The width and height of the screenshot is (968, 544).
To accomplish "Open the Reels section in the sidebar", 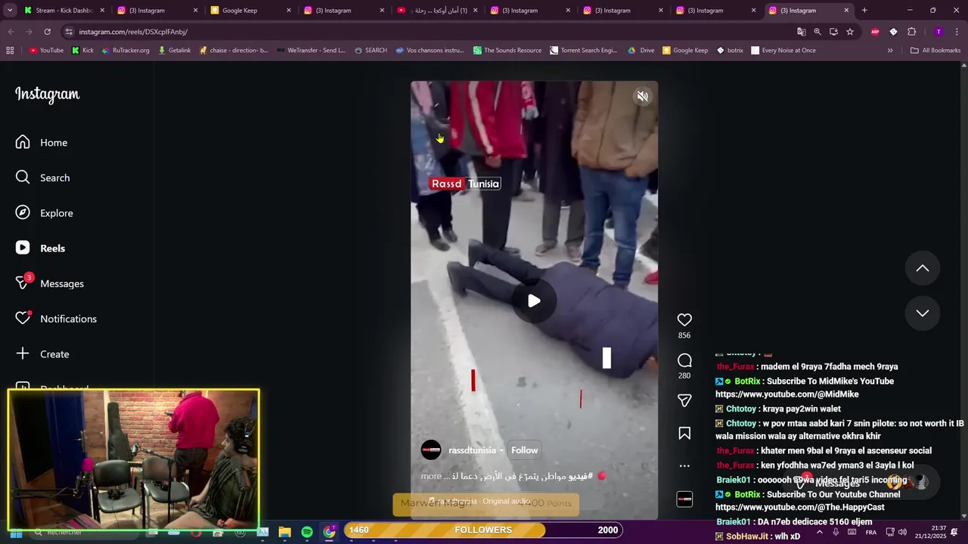I will 41,248.
